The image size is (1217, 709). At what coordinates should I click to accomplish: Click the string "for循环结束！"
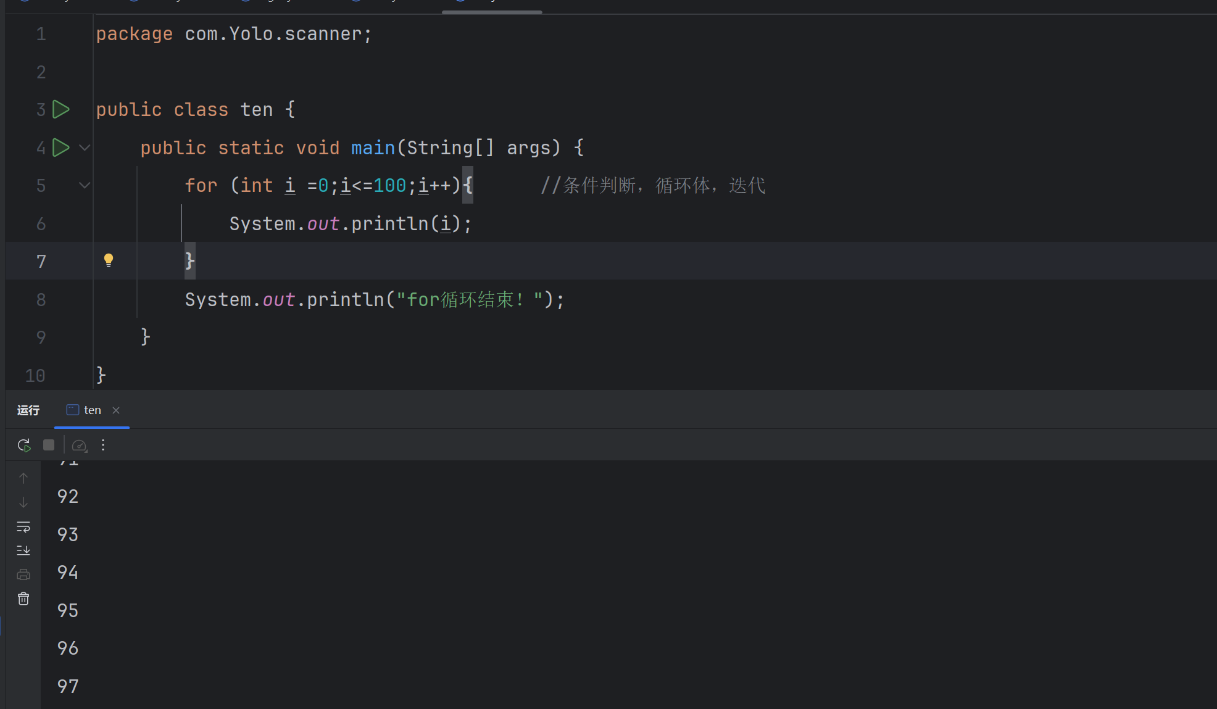click(x=469, y=300)
